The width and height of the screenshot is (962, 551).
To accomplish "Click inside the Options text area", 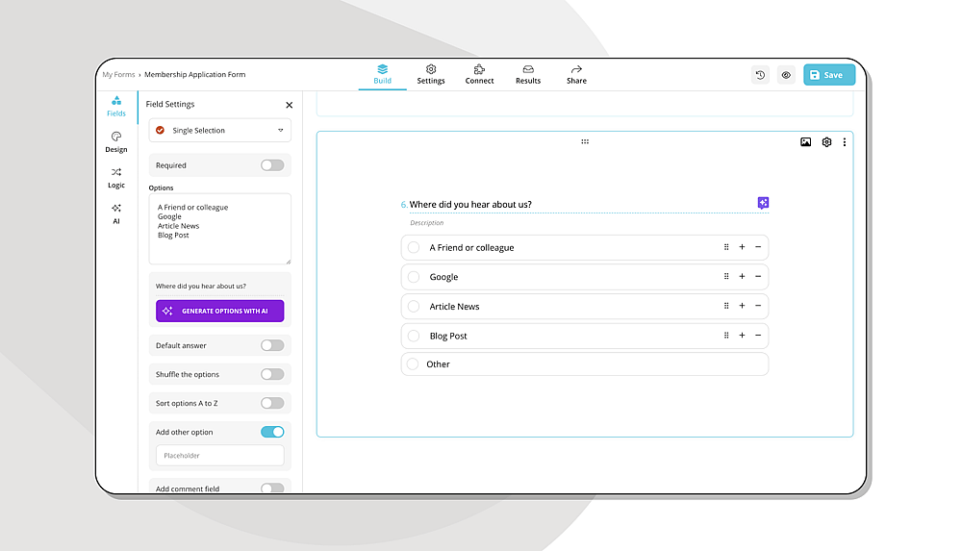I will click(219, 229).
